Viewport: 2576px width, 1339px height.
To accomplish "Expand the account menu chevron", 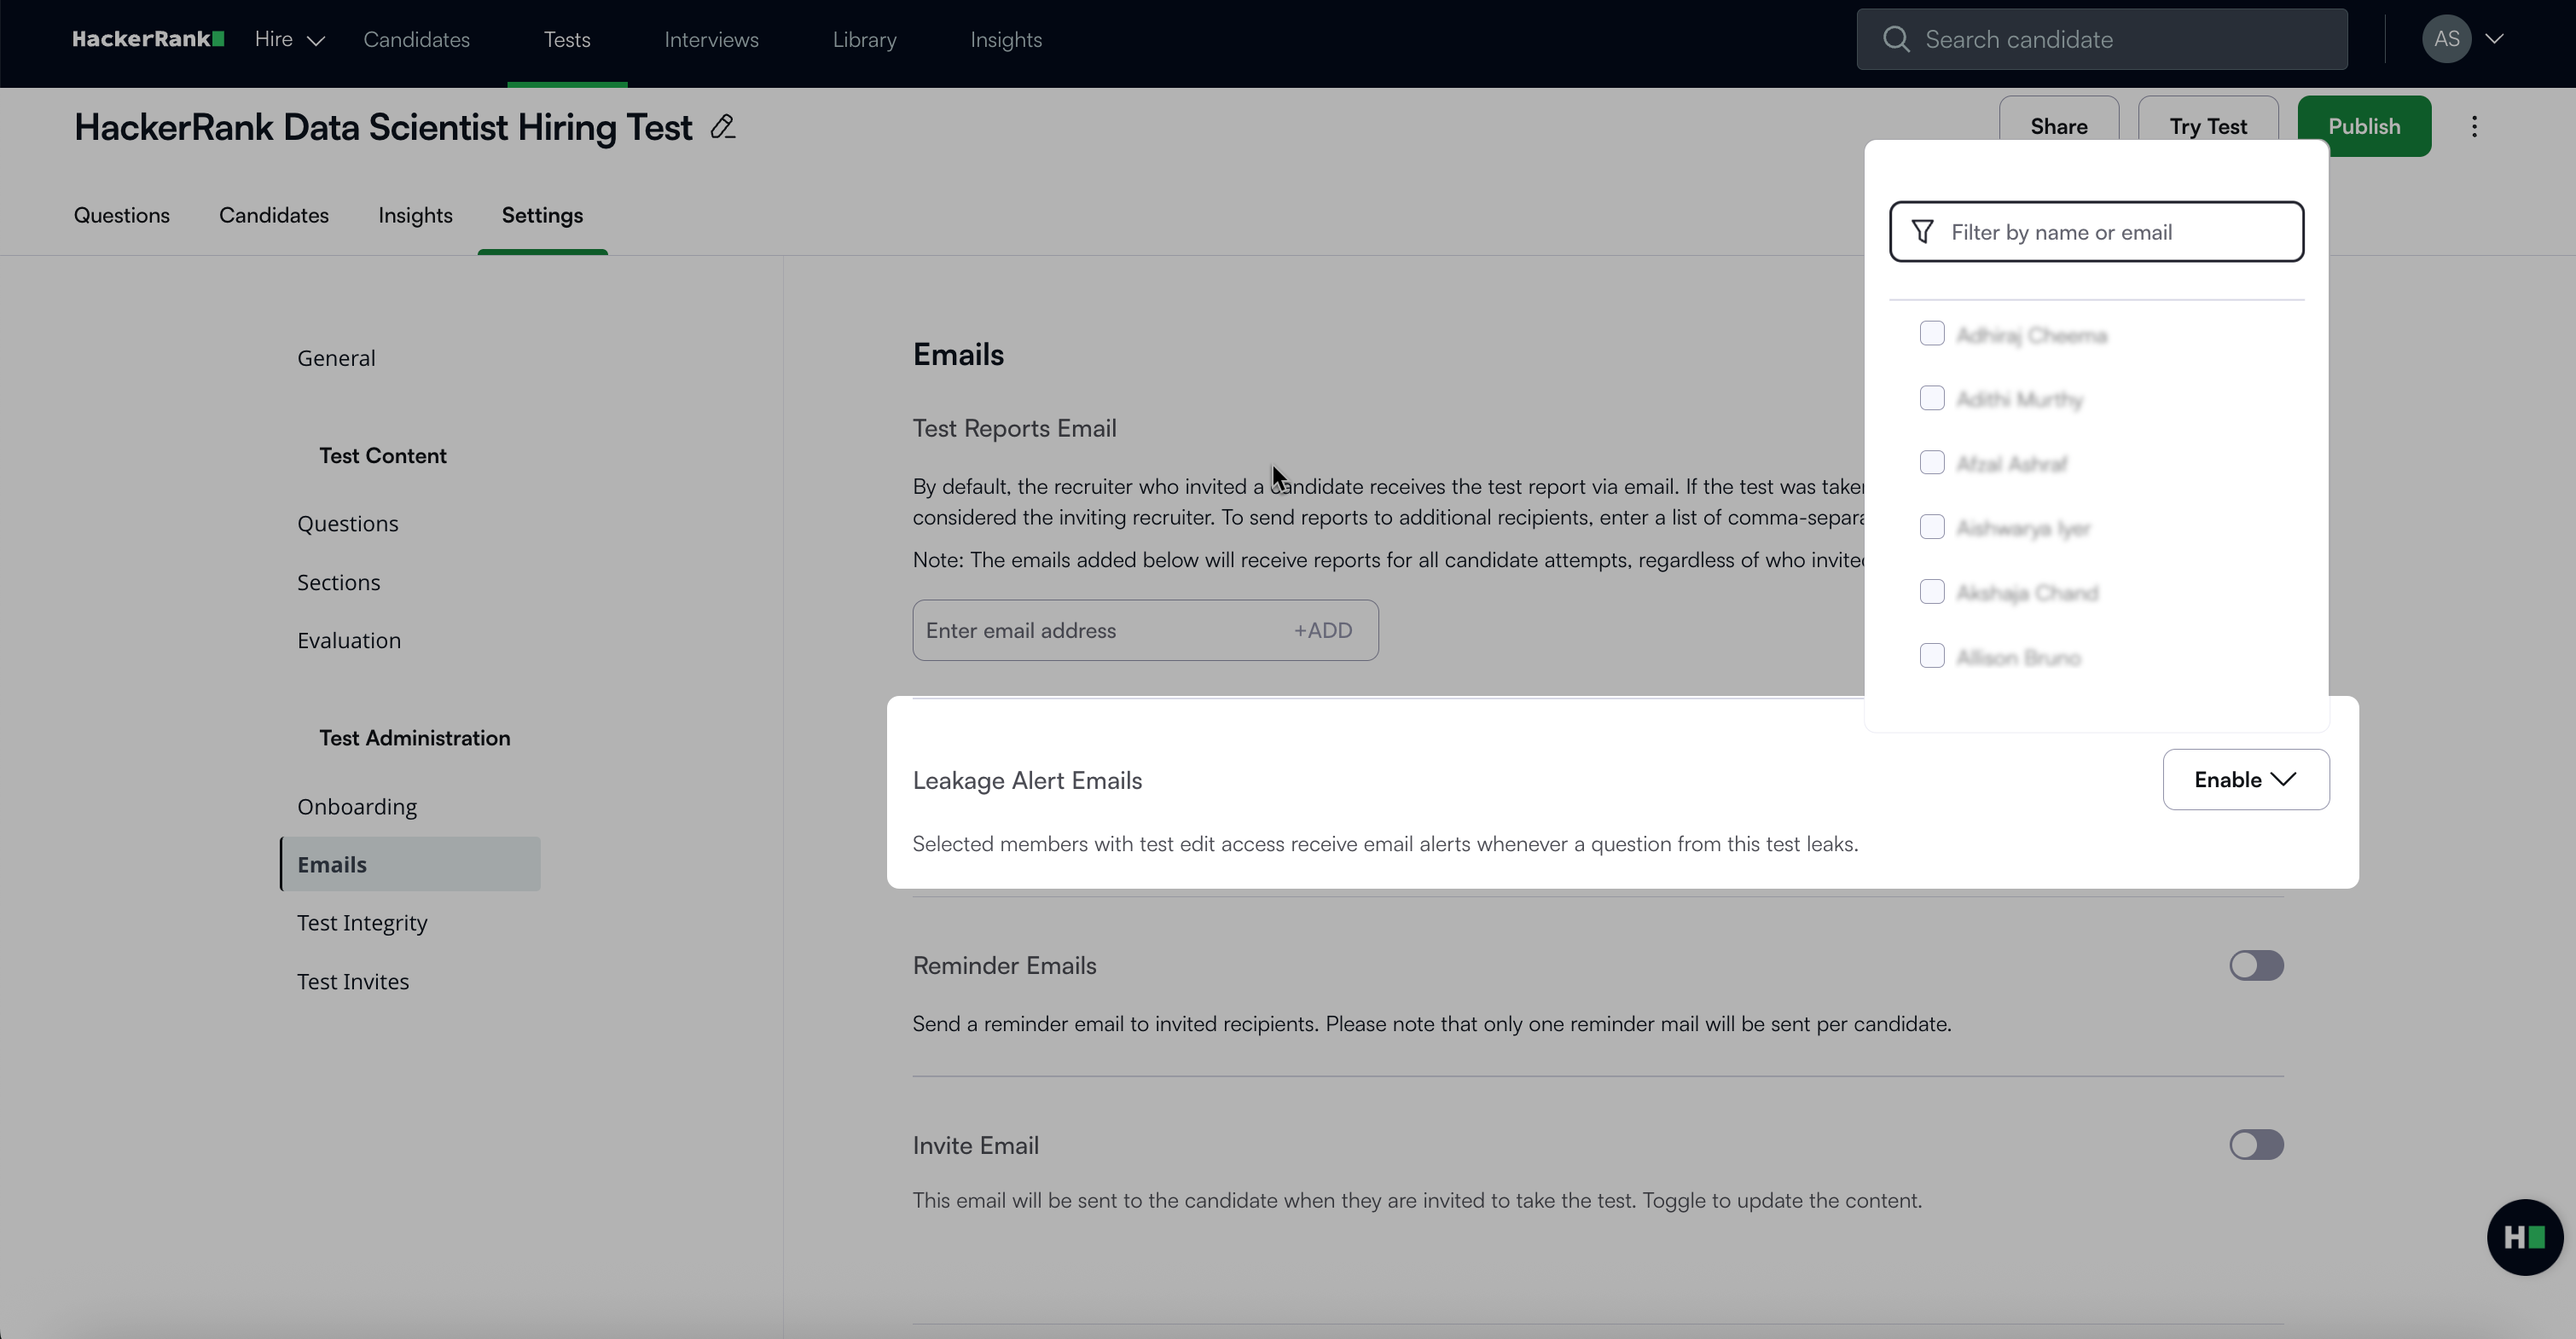I will [x=2494, y=39].
